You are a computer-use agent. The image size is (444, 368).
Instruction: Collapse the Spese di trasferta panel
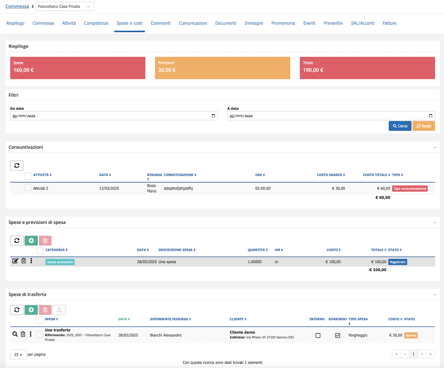tap(435, 295)
